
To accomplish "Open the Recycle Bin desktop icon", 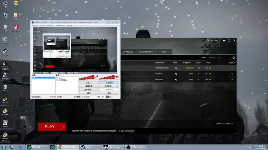I will pos(5,28).
